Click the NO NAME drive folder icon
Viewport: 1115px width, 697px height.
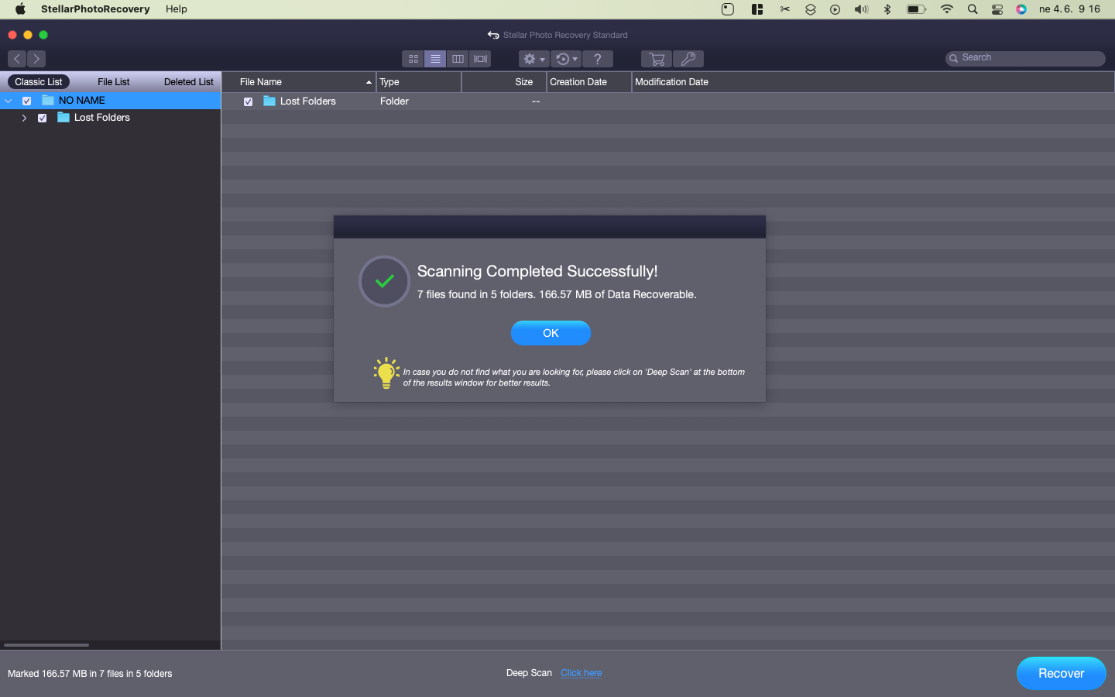(48, 100)
